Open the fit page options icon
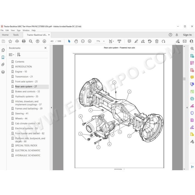195x195 pixels. pyautogui.click(x=111, y=41)
